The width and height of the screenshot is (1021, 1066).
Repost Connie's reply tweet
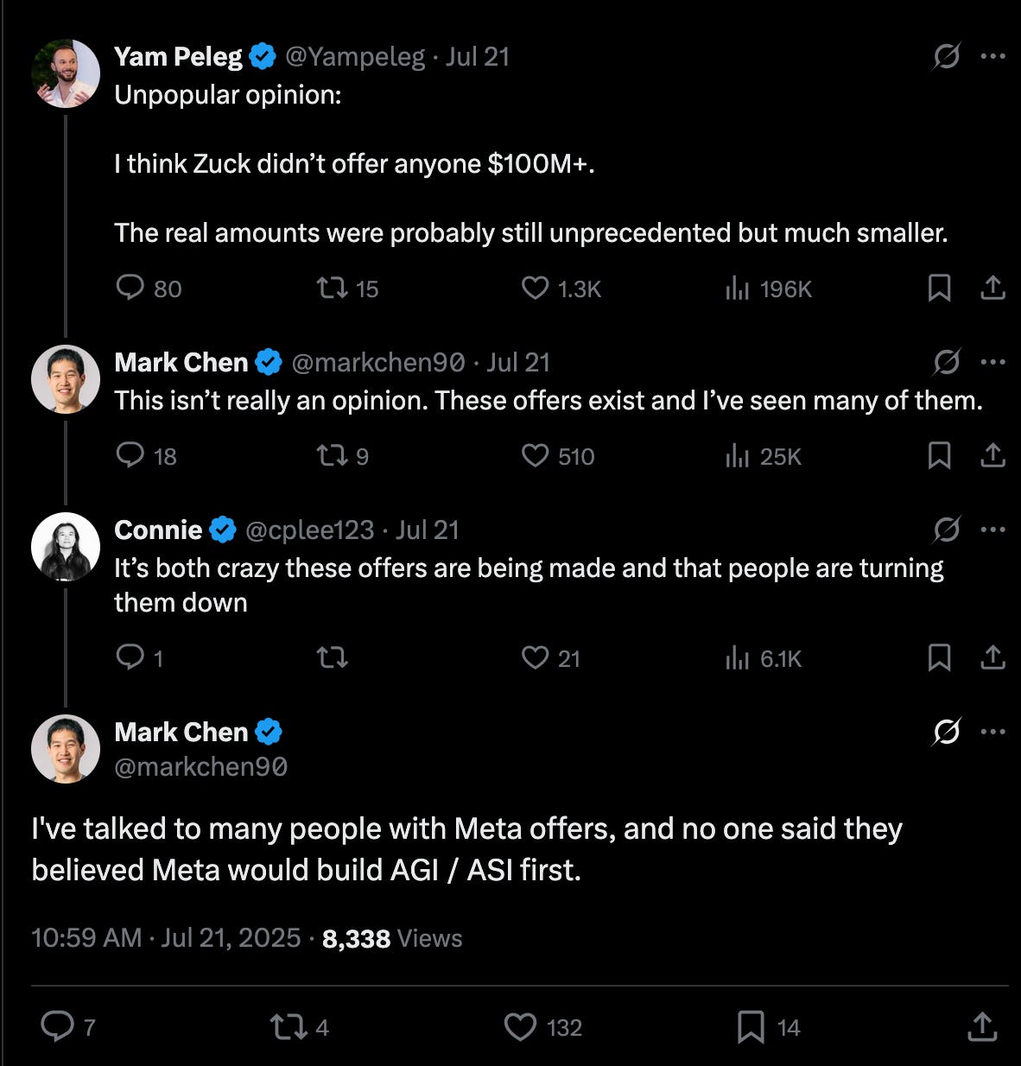coord(332,658)
